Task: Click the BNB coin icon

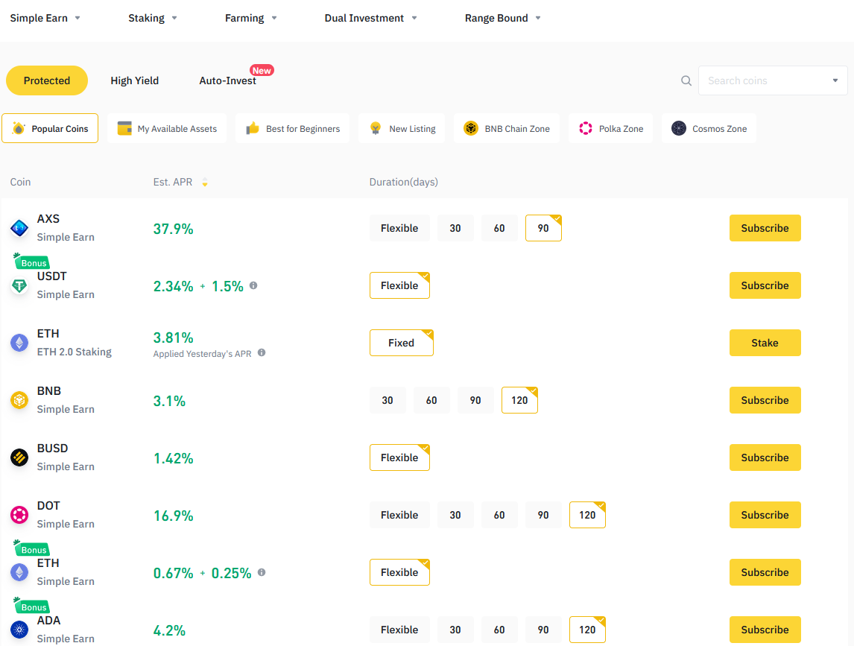Action: click(19, 400)
